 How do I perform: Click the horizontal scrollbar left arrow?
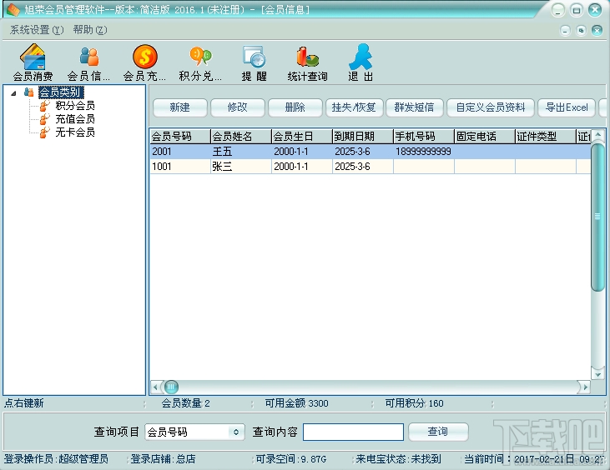pyautogui.click(x=155, y=387)
